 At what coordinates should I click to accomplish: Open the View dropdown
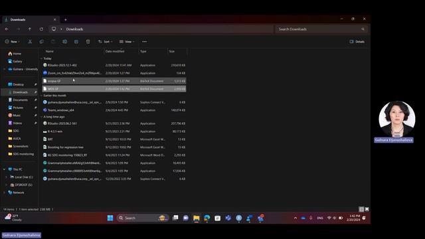click(x=127, y=41)
